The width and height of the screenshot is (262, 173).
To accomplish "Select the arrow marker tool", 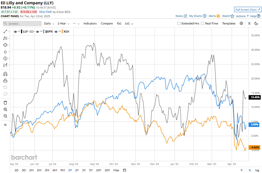I will [5, 52].
